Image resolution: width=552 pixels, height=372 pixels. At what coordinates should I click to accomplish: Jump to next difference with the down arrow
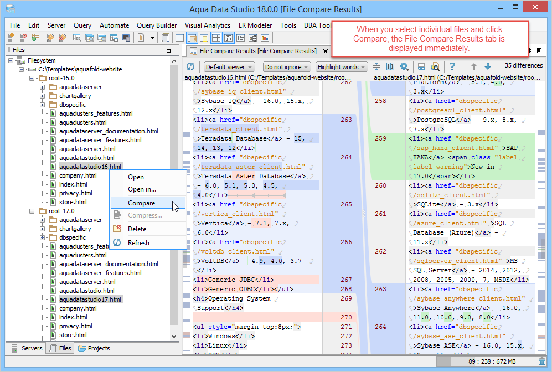(488, 66)
